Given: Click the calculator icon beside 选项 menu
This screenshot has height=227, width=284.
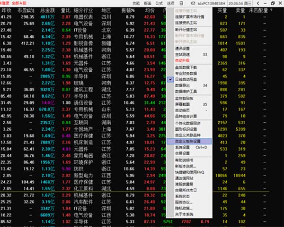Looking at the screenshot, I should click(180, 3).
